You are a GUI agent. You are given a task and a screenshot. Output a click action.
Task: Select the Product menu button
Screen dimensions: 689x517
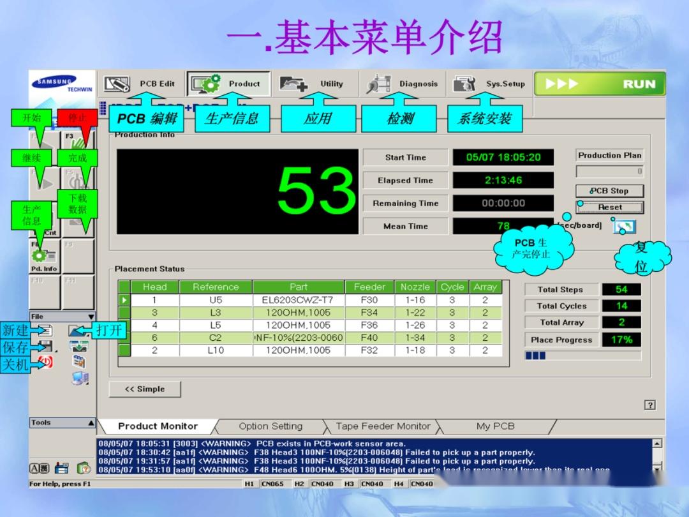228,84
